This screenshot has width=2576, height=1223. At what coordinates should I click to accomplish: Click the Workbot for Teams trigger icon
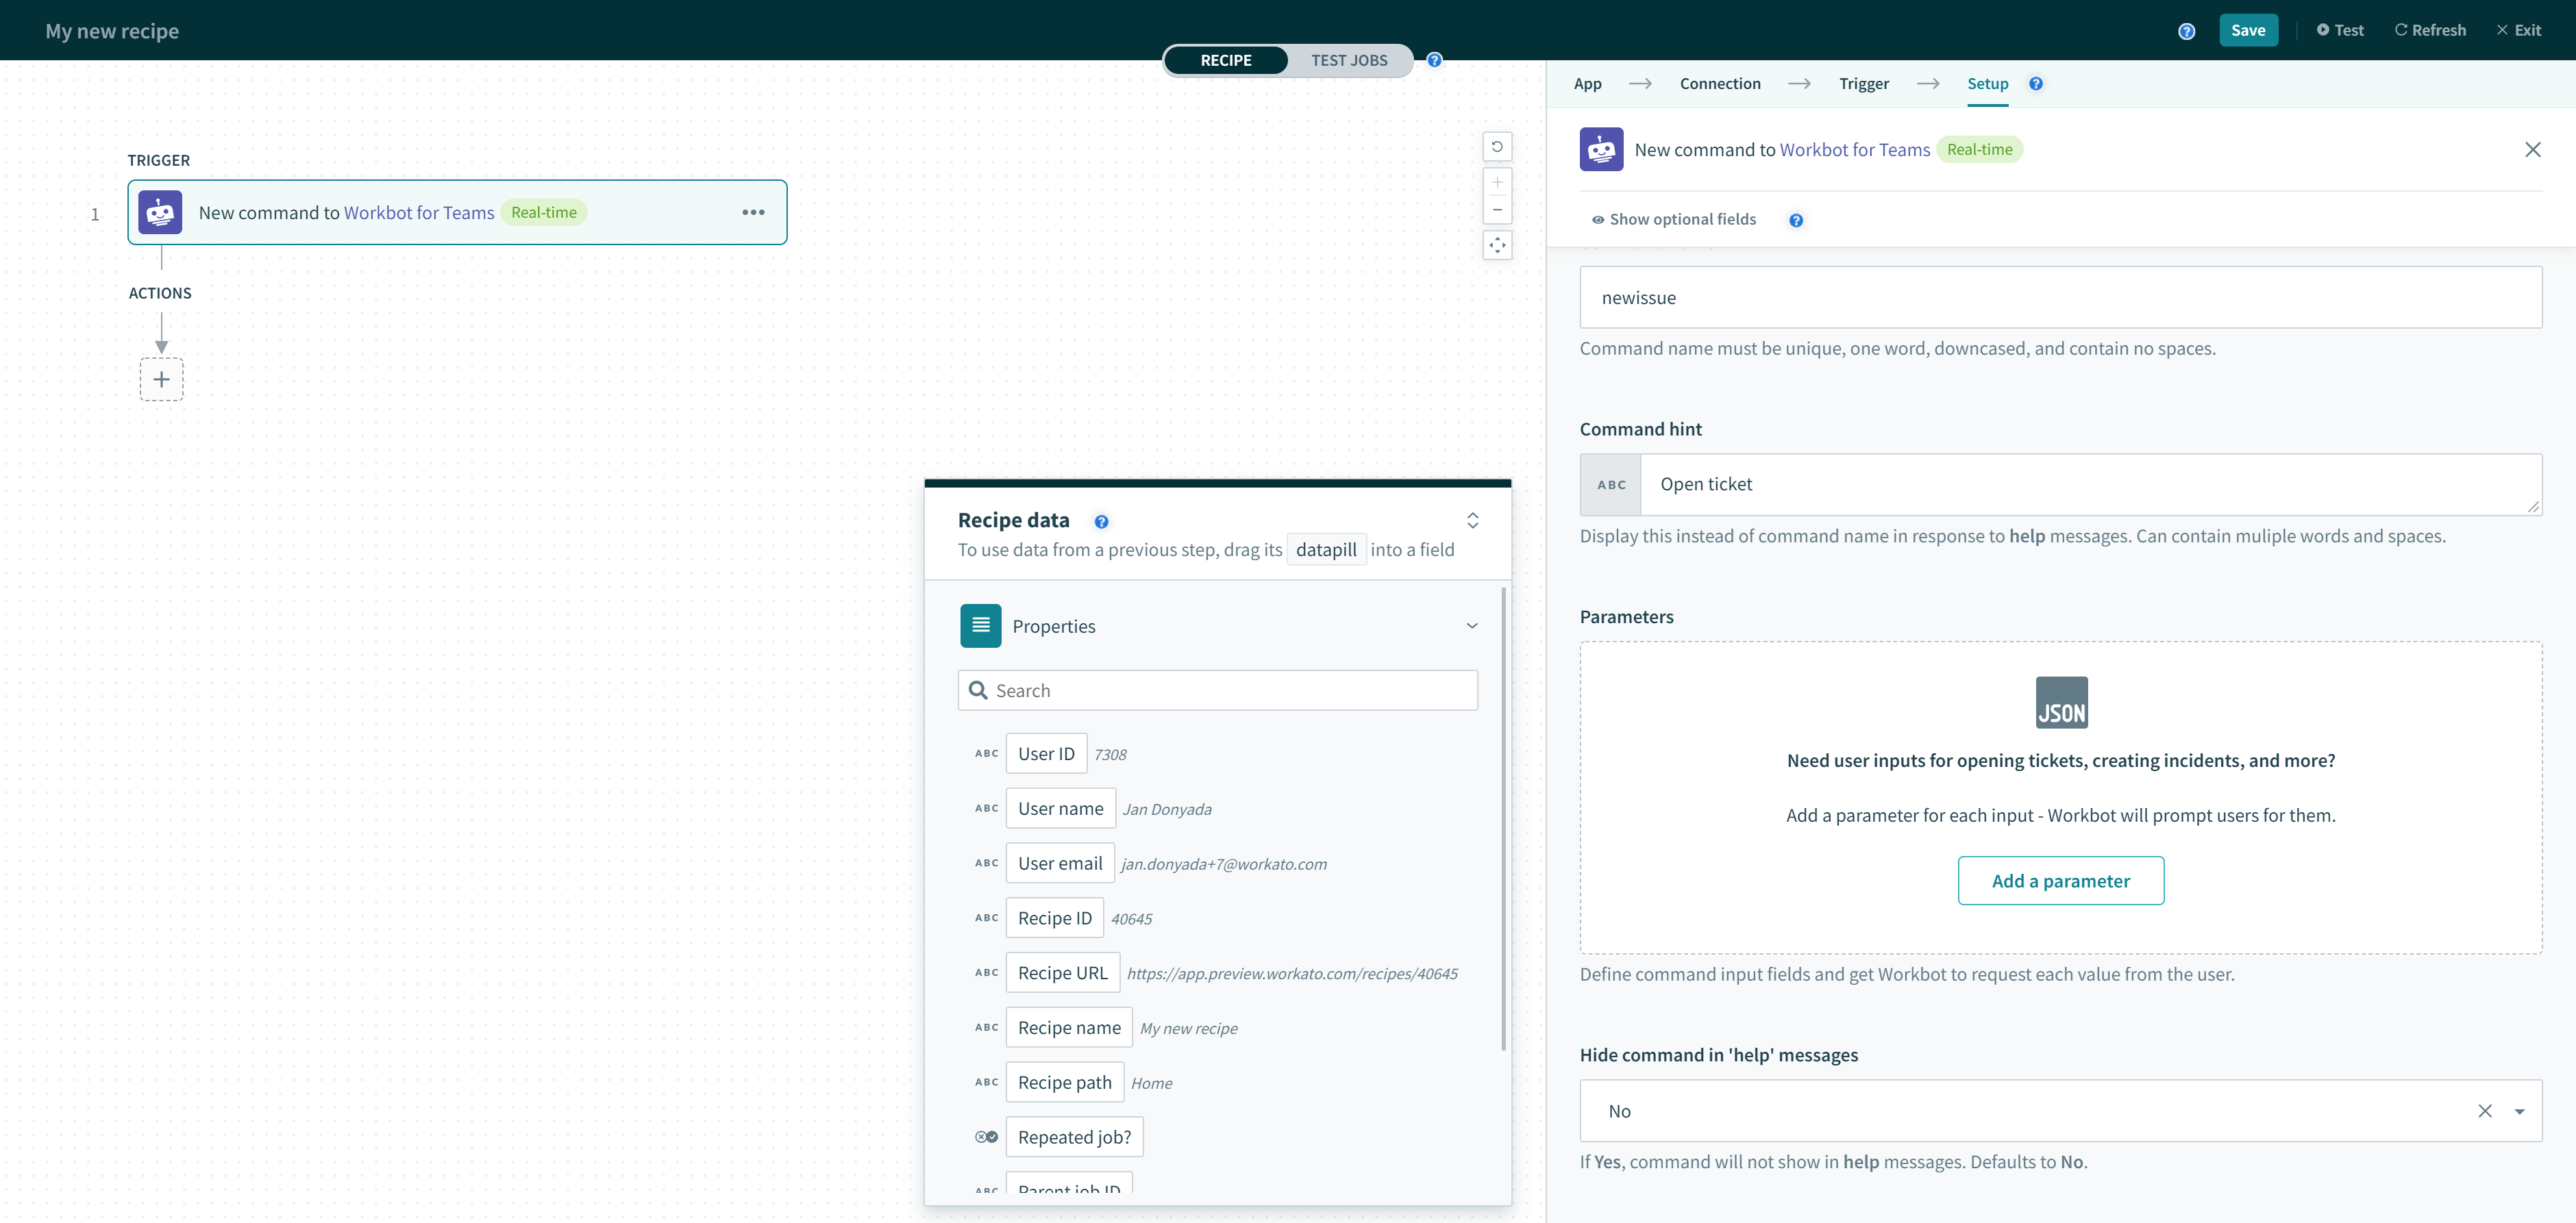(161, 210)
